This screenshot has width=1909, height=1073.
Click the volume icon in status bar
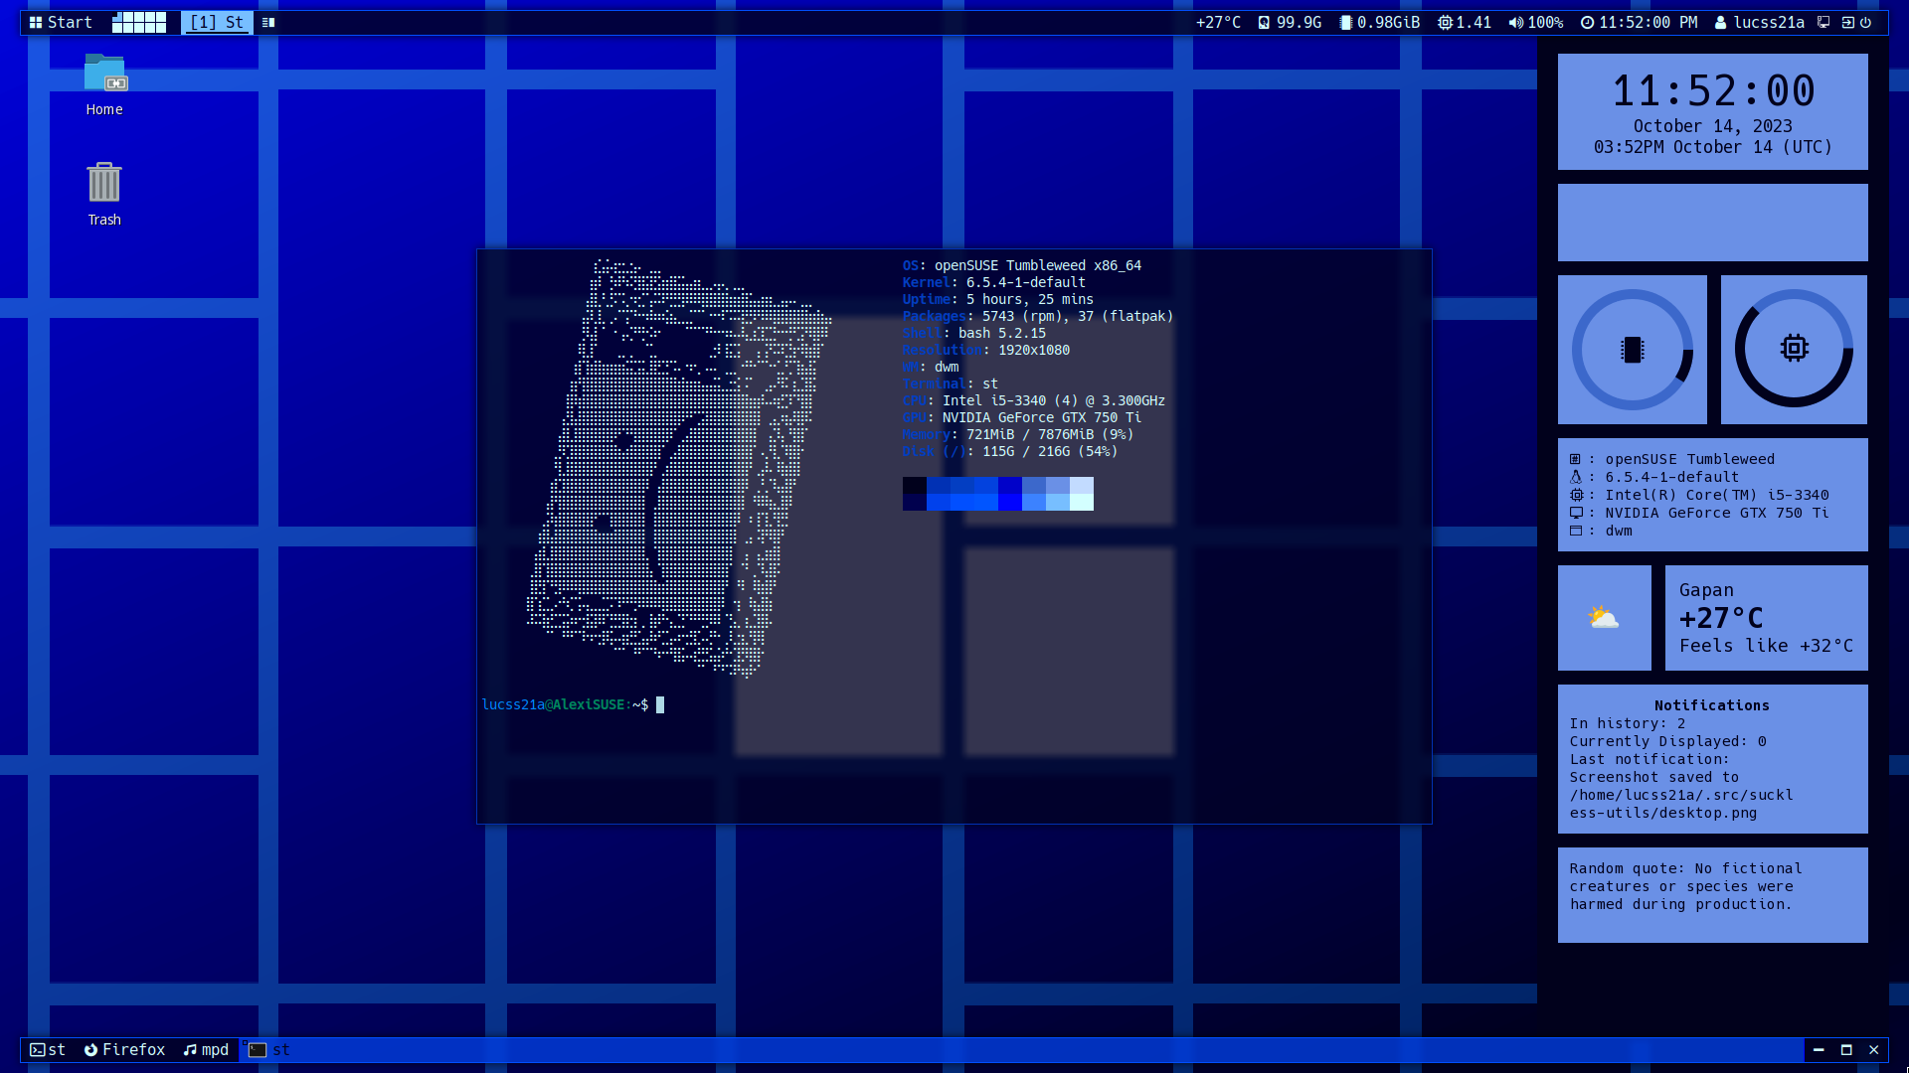click(x=1514, y=22)
